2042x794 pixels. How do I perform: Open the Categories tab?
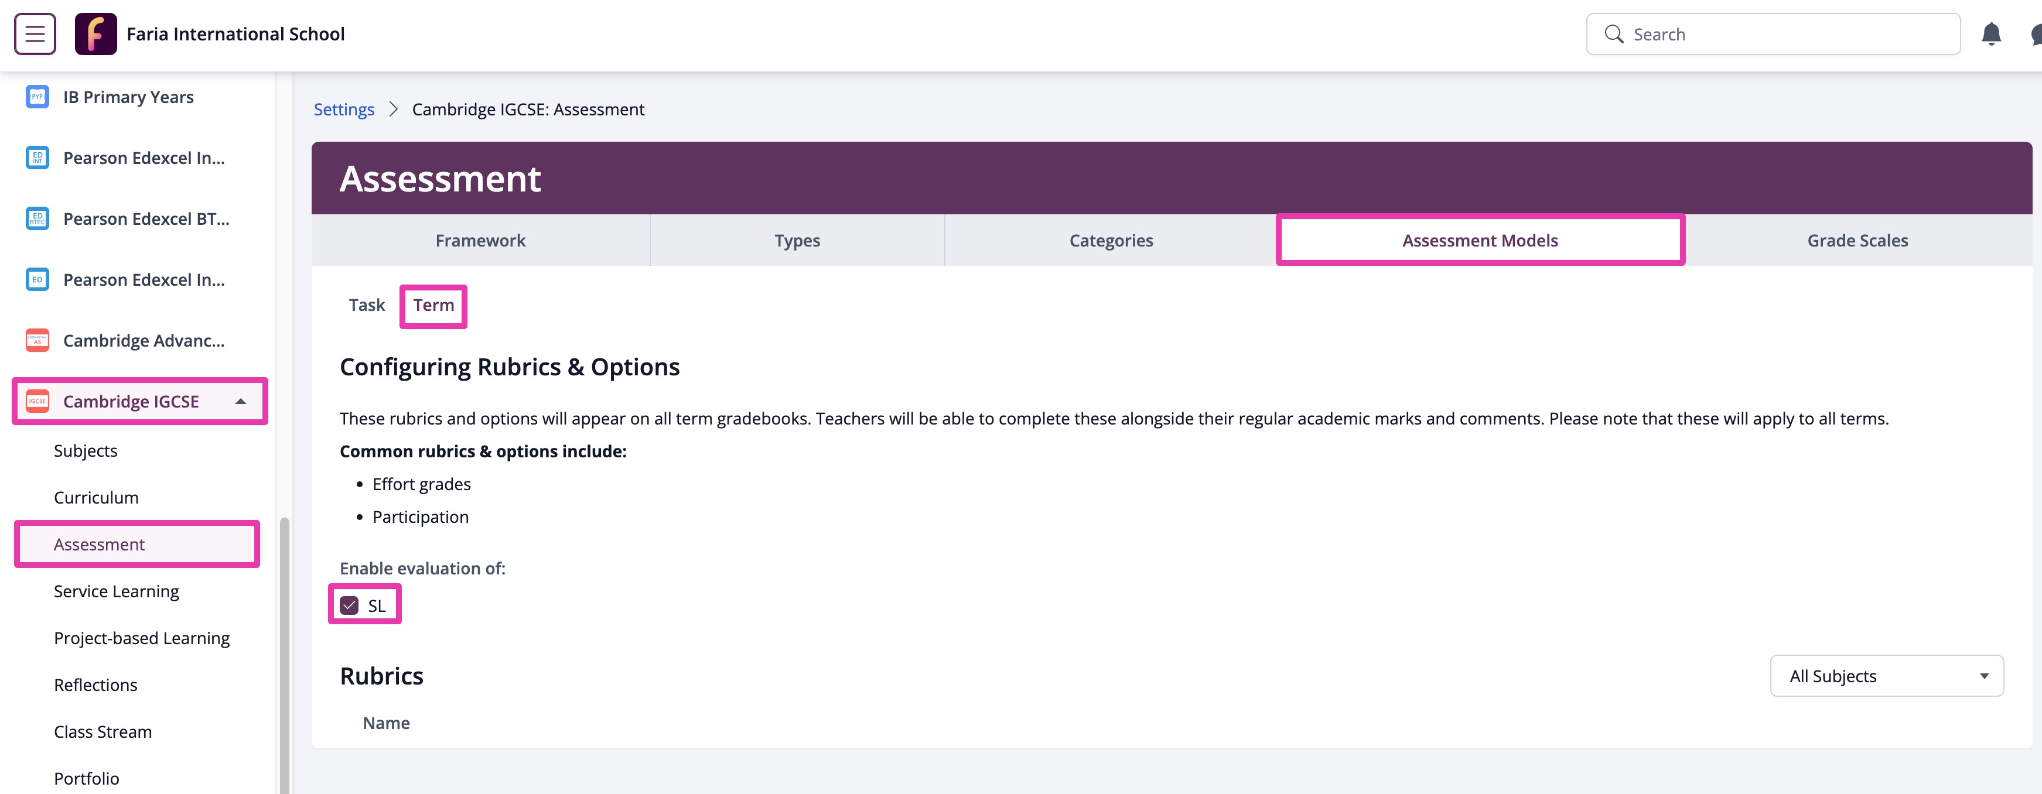(x=1111, y=240)
